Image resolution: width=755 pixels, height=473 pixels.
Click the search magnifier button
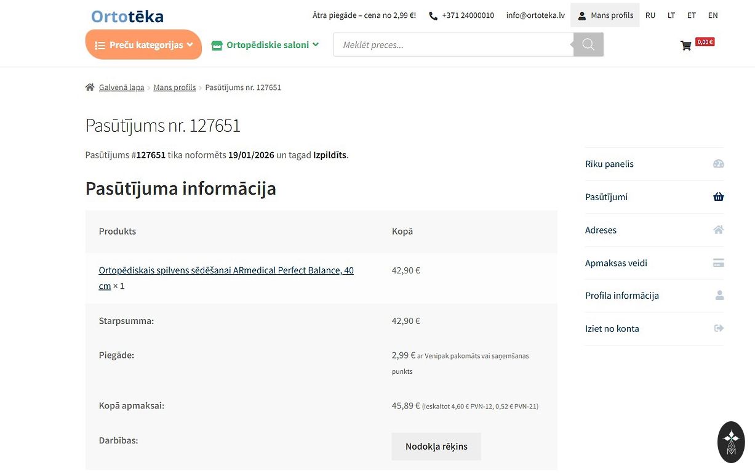[x=588, y=44]
